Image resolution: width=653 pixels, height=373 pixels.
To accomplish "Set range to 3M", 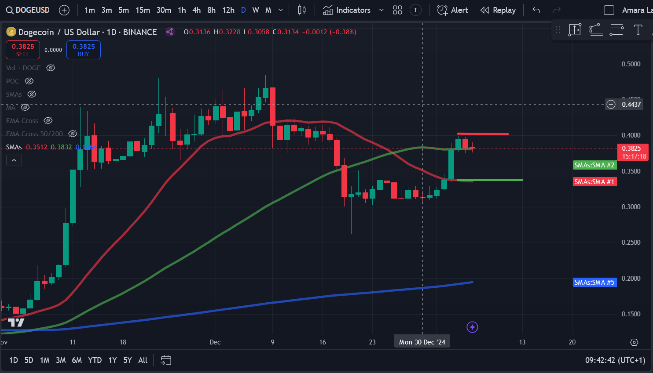I will tap(61, 360).
